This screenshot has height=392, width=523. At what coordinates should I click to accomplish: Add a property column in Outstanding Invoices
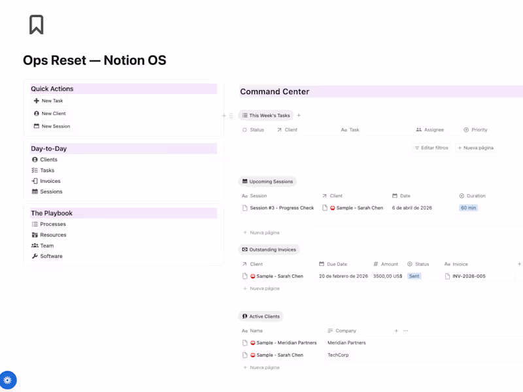tap(520, 264)
